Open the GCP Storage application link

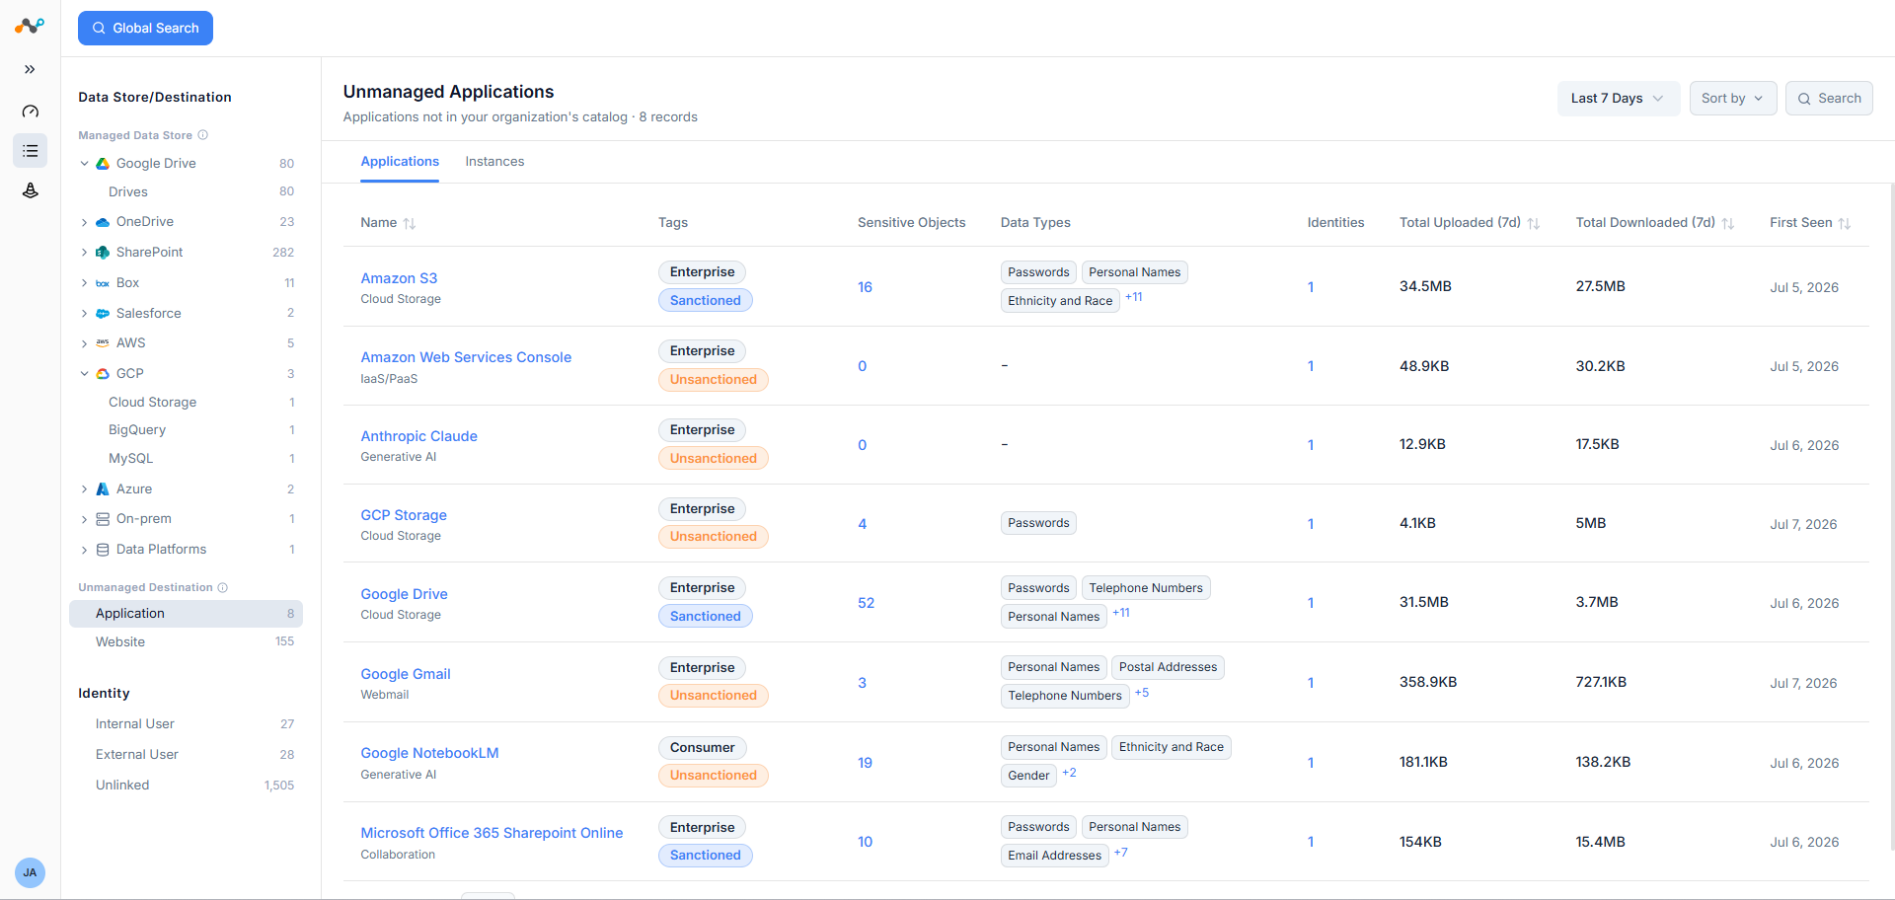coord(404,515)
